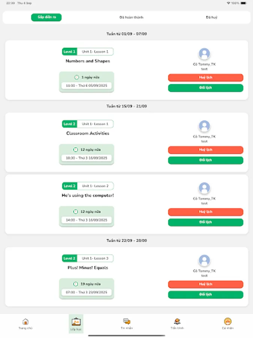Tap teacher avatar in Plus! Minus! Equals card
253x338 pixels.
[204, 260]
